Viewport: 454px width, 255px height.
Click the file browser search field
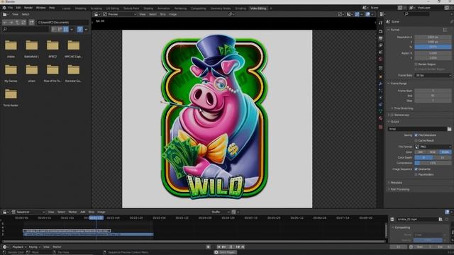point(26,29)
